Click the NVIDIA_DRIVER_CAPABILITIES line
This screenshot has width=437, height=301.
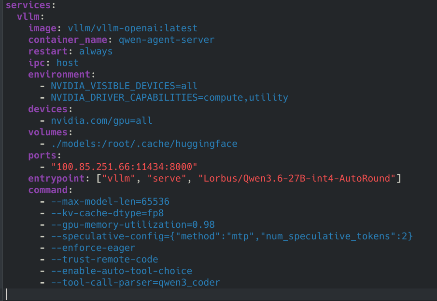click(x=169, y=98)
